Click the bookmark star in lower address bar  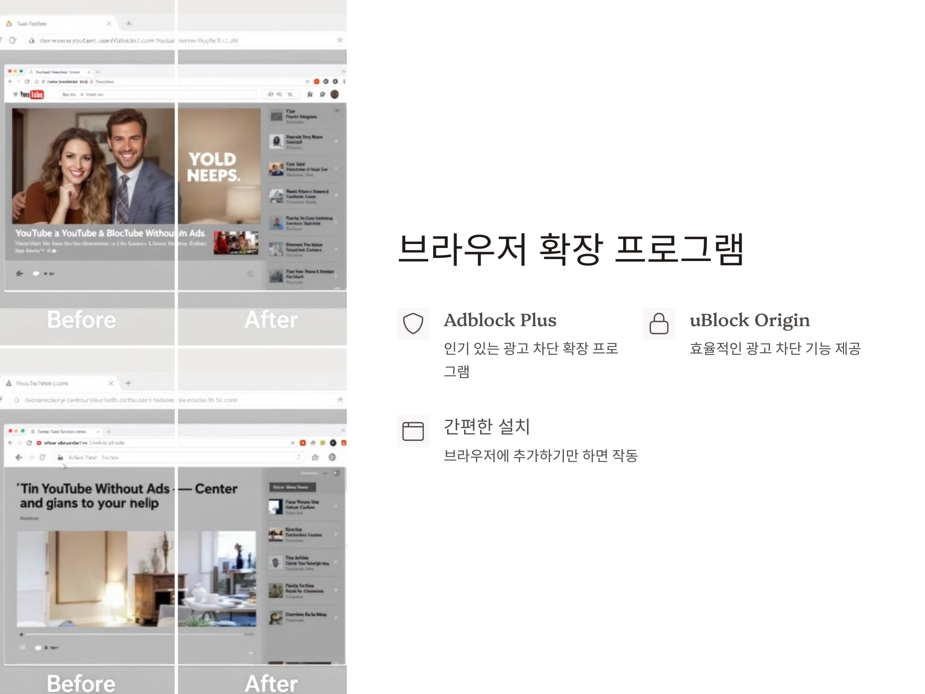click(340, 399)
